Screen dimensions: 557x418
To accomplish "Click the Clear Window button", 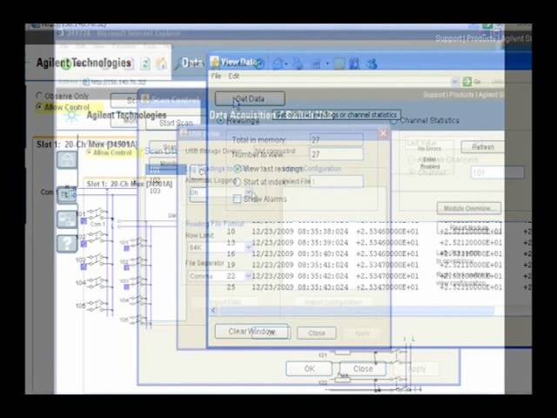I will 252,331.
